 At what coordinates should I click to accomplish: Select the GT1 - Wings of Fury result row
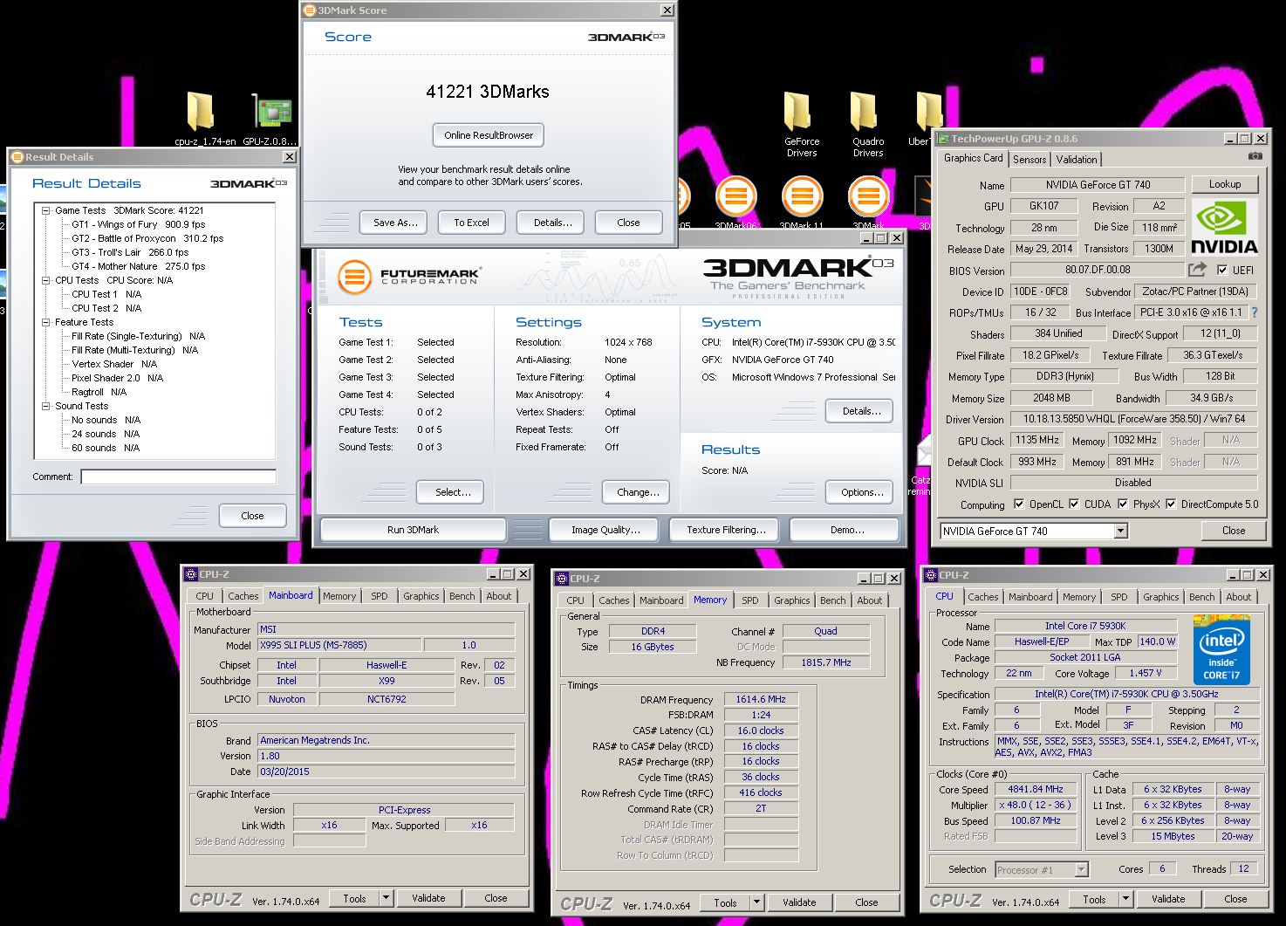pos(138,224)
